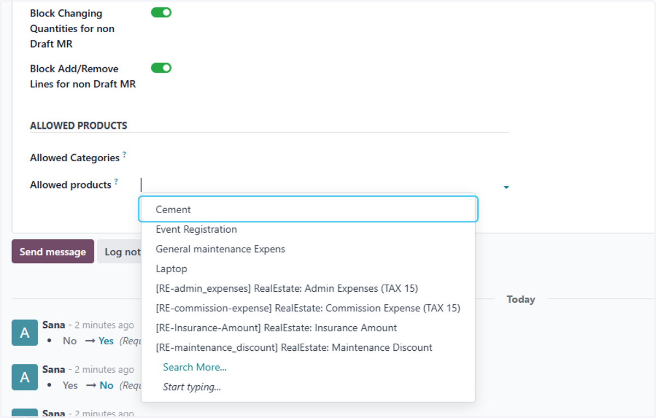The width and height of the screenshot is (656, 418).
Task: Choose RealEstate: Maintenance Discount option
Action: coord(308,348)
